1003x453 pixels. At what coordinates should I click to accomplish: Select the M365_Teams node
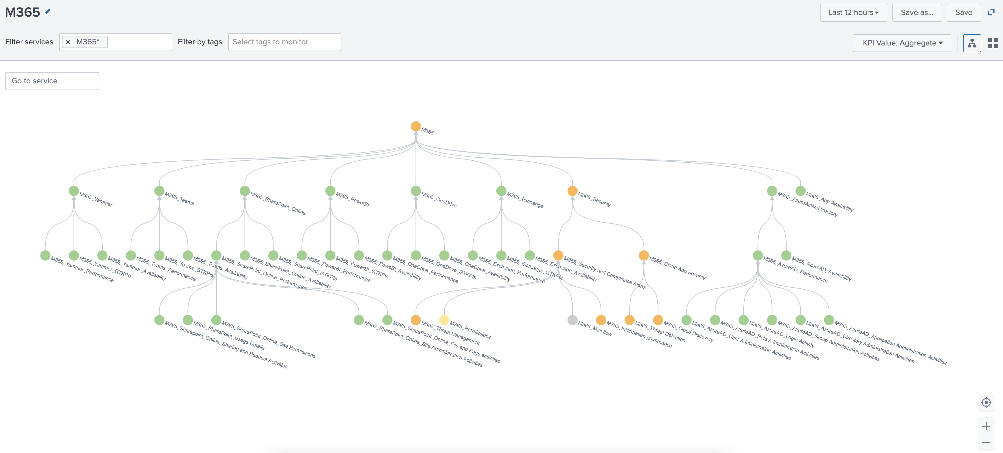159,191
